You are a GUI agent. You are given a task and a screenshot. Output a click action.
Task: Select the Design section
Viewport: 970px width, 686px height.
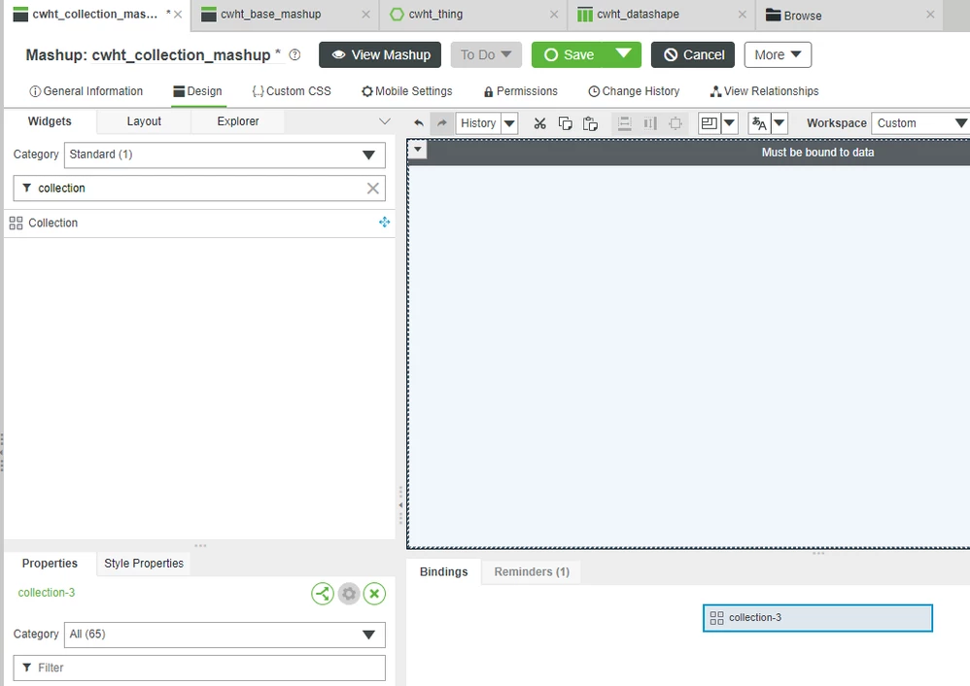pyautogui.click(x=197, y=91)
